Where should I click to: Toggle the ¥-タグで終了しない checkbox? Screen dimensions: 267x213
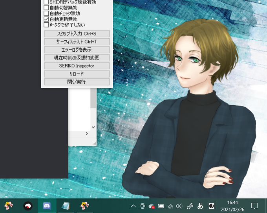pos(46,25)
